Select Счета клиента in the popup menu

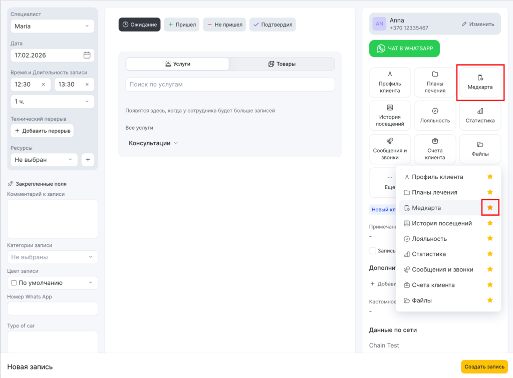[x=433, y=285]
